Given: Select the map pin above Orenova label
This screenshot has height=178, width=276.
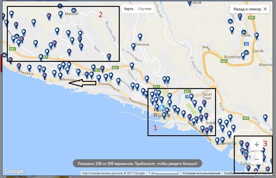Looking at the screenshot, I should pyautogui.click(x=140, y=36).
